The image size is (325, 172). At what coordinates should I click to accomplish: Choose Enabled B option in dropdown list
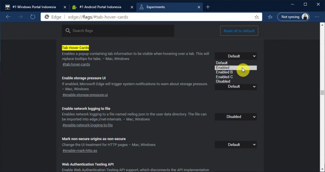click(x=236, y=72)
